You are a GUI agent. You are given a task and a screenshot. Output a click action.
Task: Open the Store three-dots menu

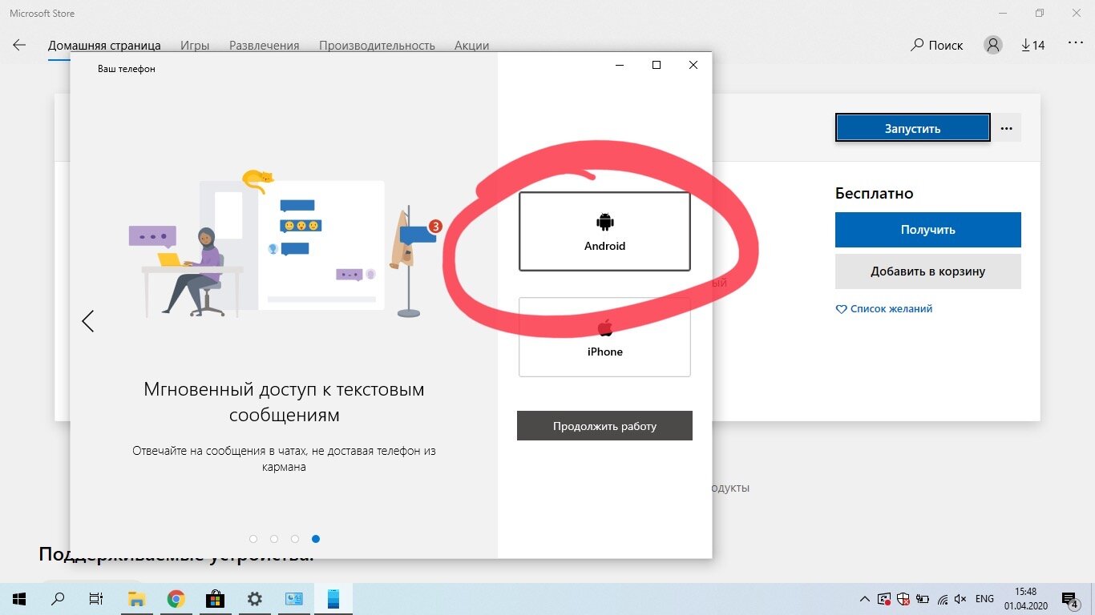point(1075,44)
